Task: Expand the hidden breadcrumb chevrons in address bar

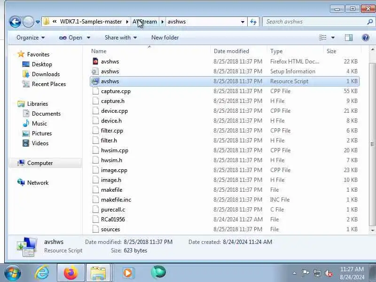Action: click(x=55, y=22)
